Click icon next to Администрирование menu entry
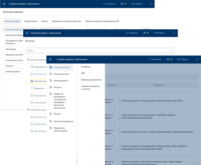Image resolution: width=201 pixels, height=165 pixels. click(x=51, y=121)
